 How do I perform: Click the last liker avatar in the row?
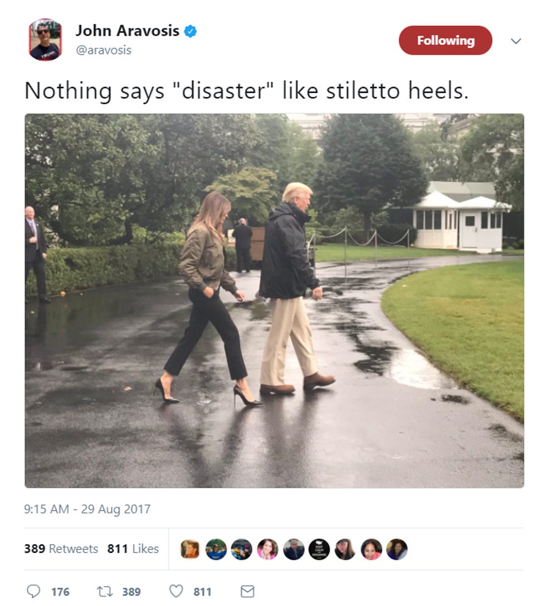click(x=397, y=549)
